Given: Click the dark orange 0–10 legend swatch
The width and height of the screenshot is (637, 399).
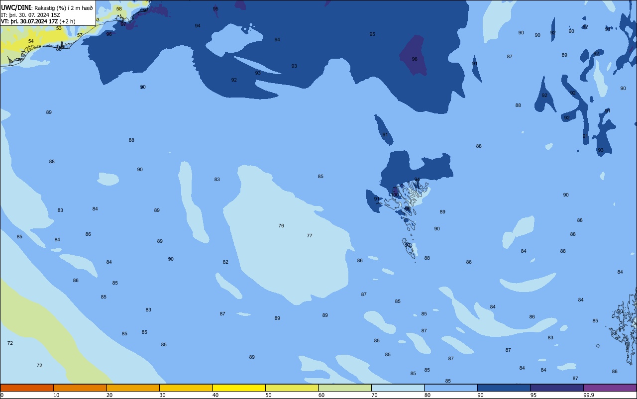Looking at the screenshot, I should pos(27,388).
